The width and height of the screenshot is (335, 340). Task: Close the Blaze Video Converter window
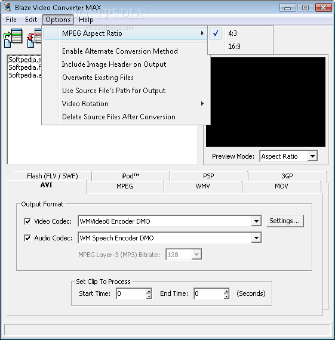pos(323,8)
